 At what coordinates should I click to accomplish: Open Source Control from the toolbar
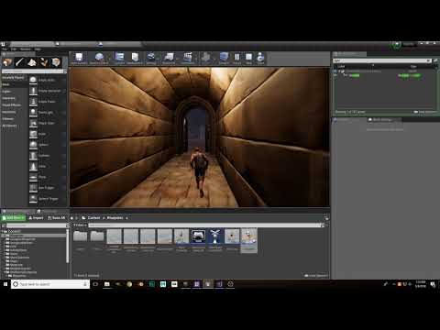click(99, 59)
